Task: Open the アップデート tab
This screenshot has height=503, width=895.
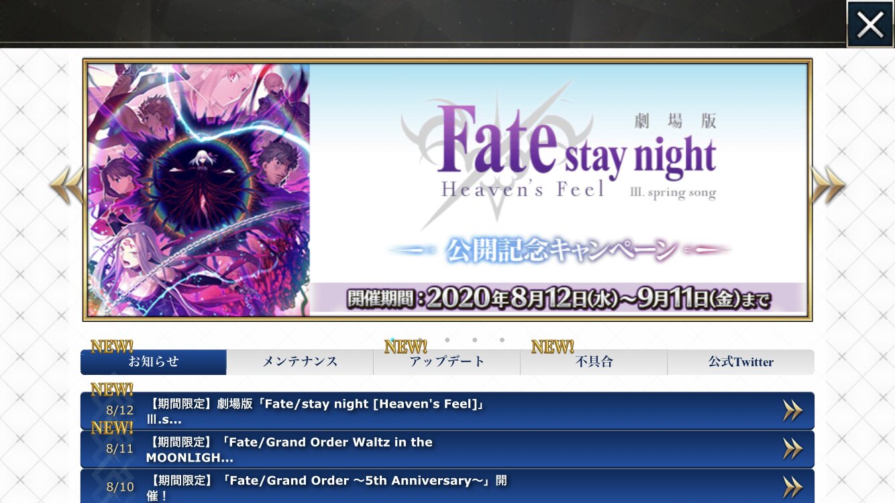Action: (x=447, y=362)
